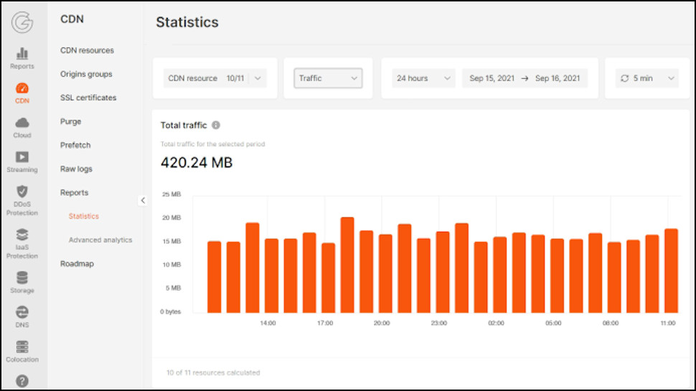This screenshot has height=391, width=696.
Task: Expand the 24 hours period dropdown
Action: pos(423,78)
